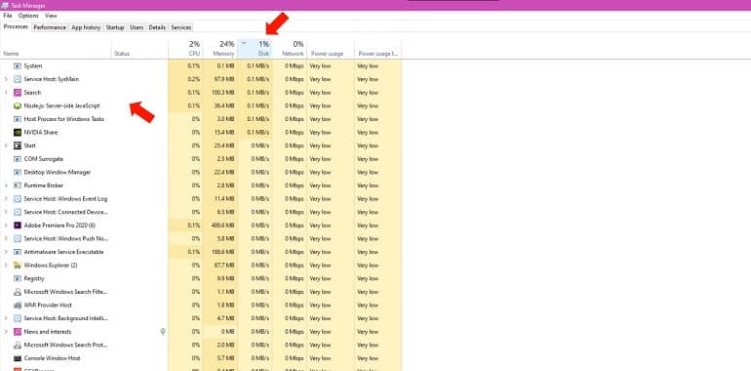Open the Options menu

click(28, 16)
